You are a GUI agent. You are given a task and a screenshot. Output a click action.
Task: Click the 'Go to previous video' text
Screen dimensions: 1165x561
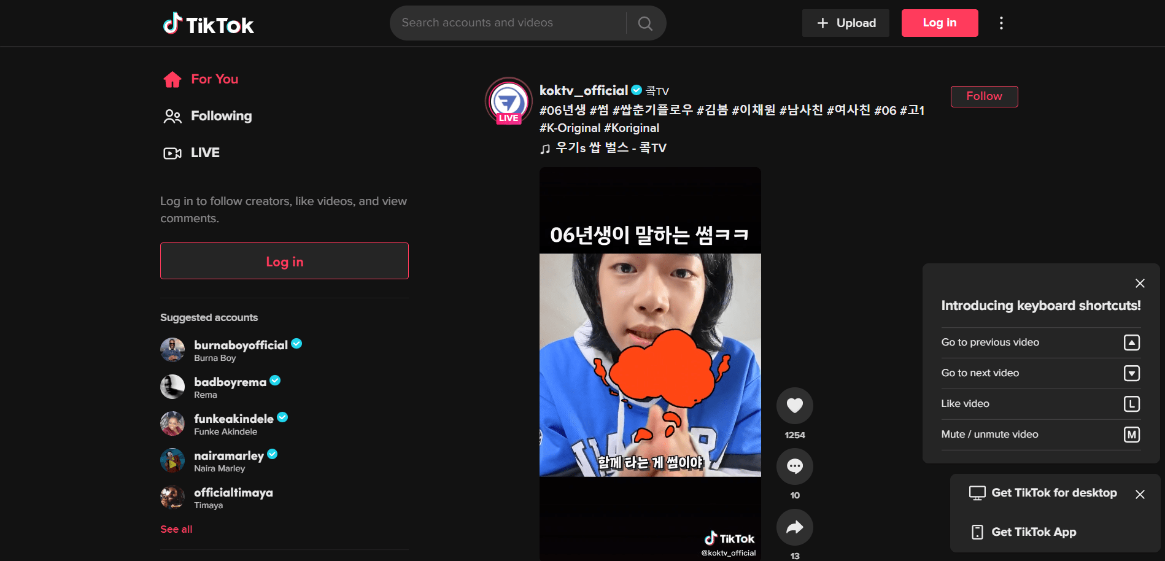(x=990, y=342)
